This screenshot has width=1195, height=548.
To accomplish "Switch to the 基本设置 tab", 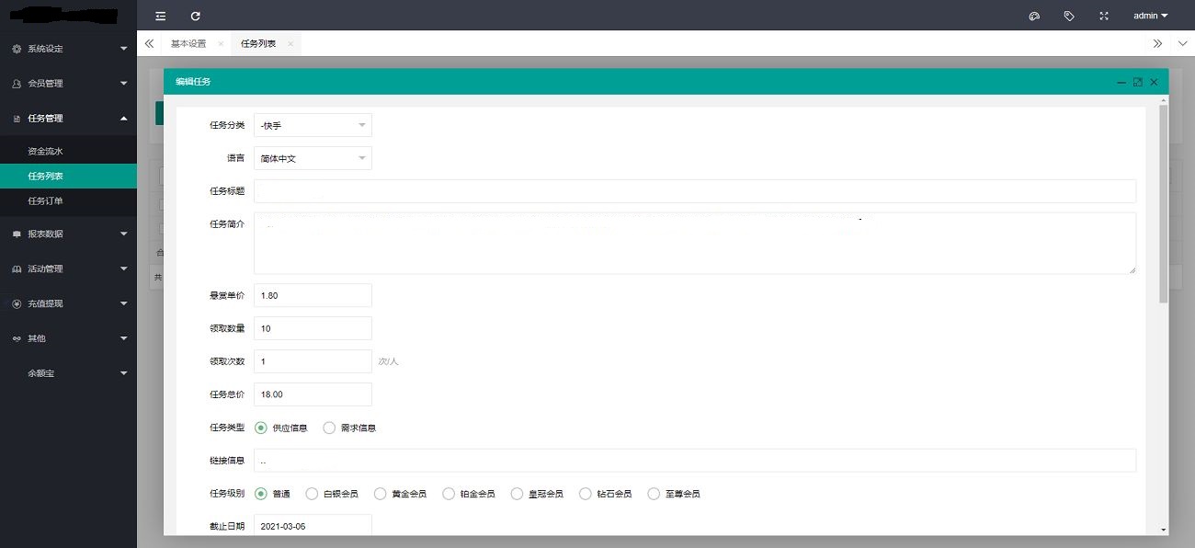I will click(x=188, y=43).
